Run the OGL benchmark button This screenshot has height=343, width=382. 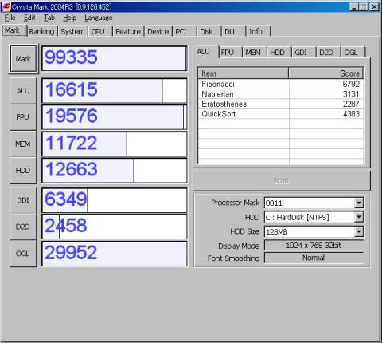(23, 254)
